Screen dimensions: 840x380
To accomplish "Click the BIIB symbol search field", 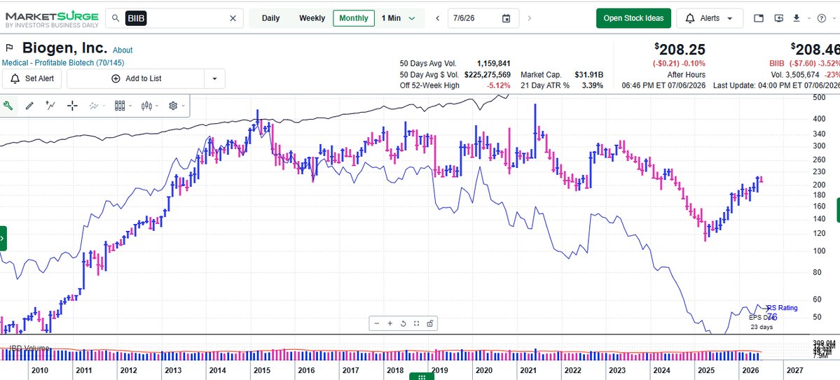I will coord(174,18).
